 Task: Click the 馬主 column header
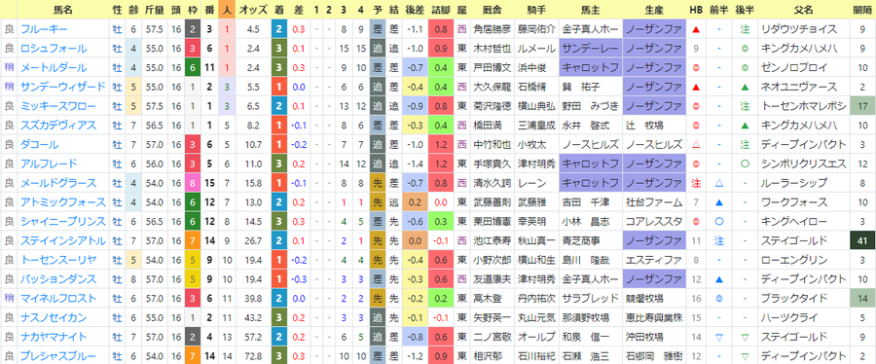pos(590,10)
